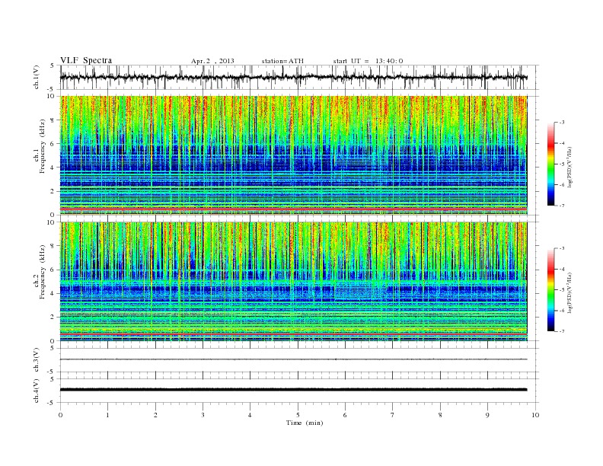Screen dimensions: 603x466
Task: Click inside the ch.2 frequency spectrogram
Action: (x=293, y=281)
